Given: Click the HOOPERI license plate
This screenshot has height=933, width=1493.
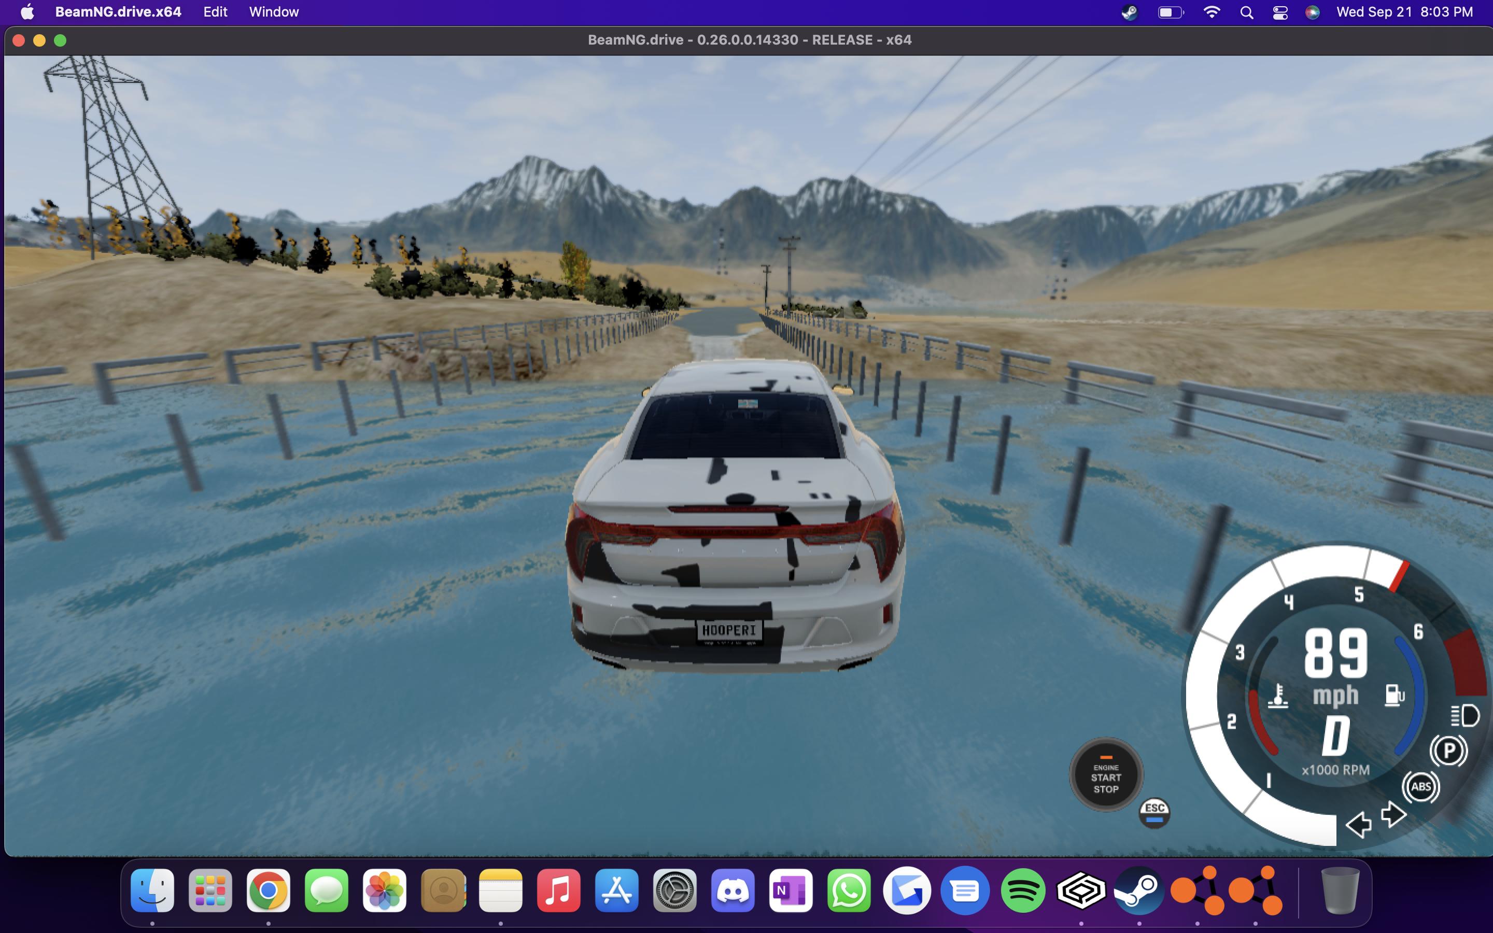Looking at the screenshot, I should [x=729, y=631].
